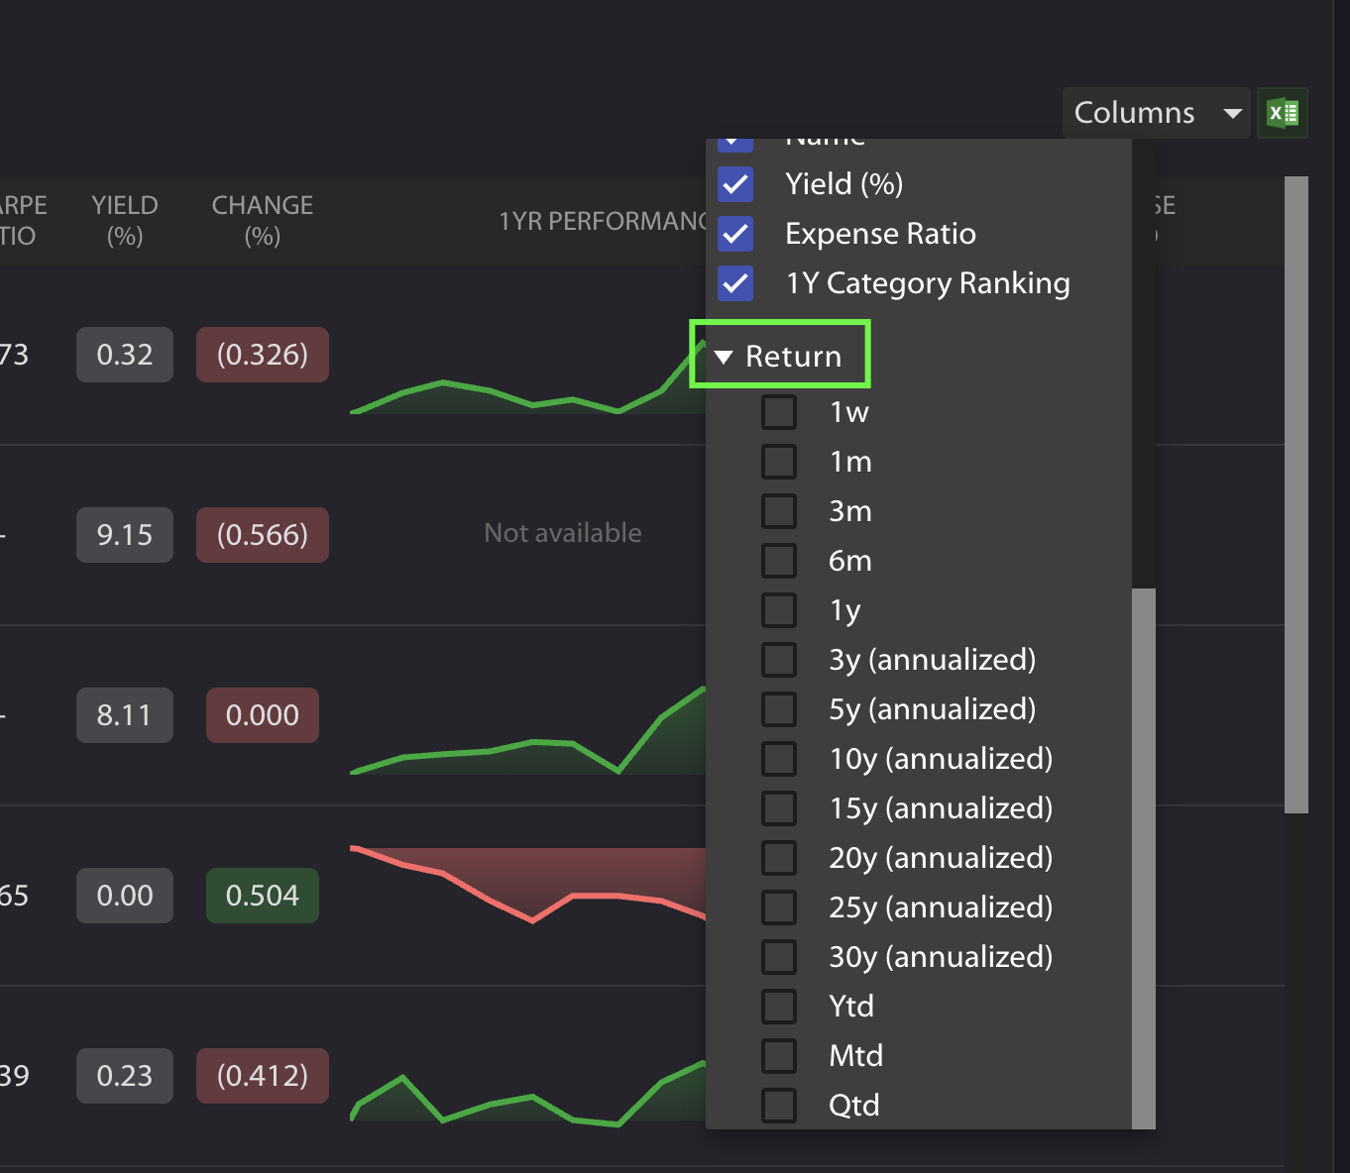Tick the 30y (annualized) checkbox
The image size is (1350, 1173).
pyautogui.click(x=779, y=957)
